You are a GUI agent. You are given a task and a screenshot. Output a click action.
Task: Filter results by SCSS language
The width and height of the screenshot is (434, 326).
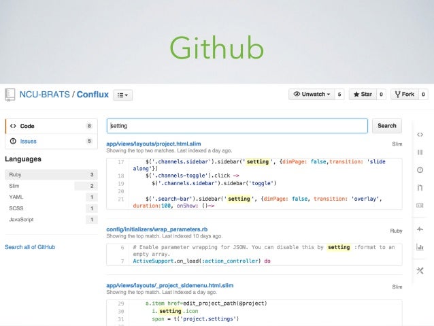click(x=51, y=208)
